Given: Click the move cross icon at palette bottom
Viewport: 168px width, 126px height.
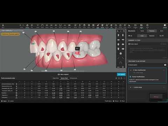Looking at the screenshot, I should pyautogui.click(x=123, y=67).
